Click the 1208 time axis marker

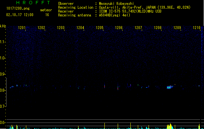[x=158, y=28]
